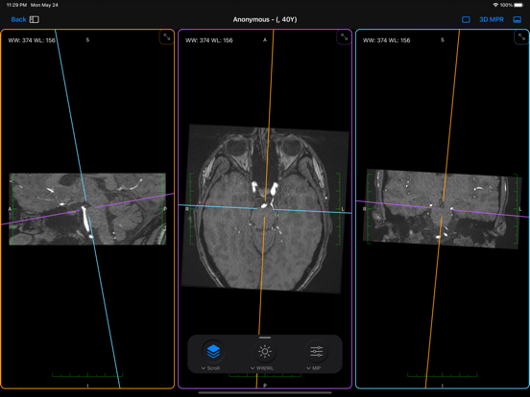Viewport: 530px width, 397px height.
Task: Select the single-viewport layout icon
Action: click(466, 19)
